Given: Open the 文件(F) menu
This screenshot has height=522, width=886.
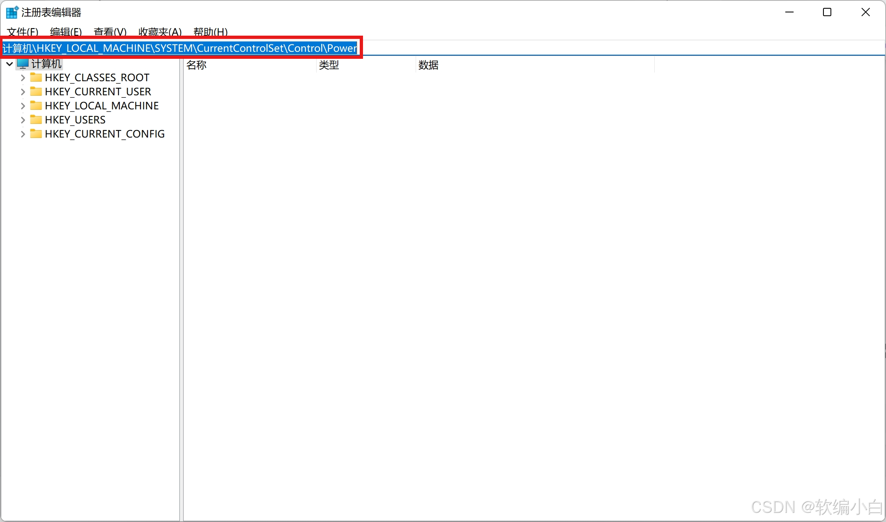Looking at the screenshot, I should click(23, 32).
